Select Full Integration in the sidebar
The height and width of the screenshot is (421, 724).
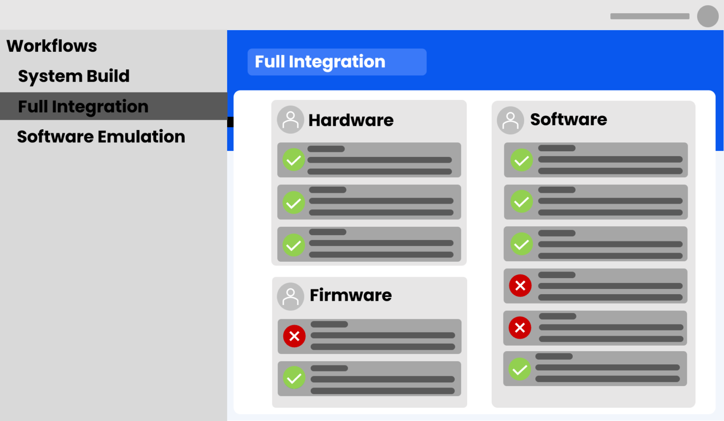click(83, 106)
